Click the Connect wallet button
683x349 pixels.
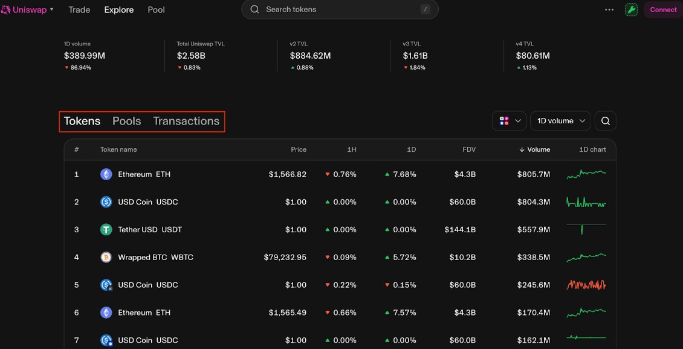click(x=663, y=10)
